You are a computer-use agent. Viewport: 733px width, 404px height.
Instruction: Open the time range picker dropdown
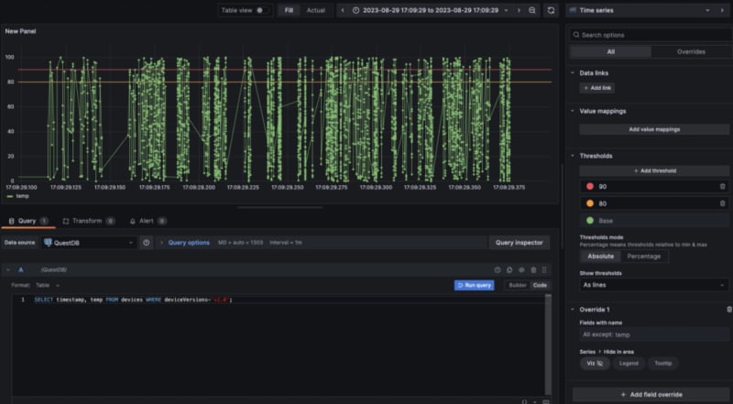430,10
